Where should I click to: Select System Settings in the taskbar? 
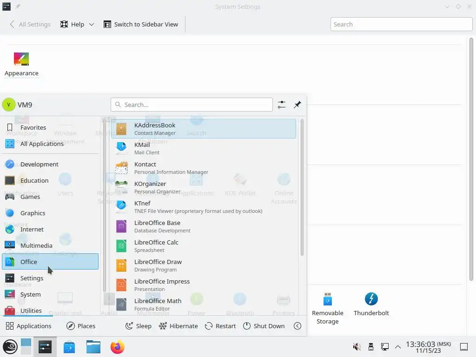tap(45, 347)
